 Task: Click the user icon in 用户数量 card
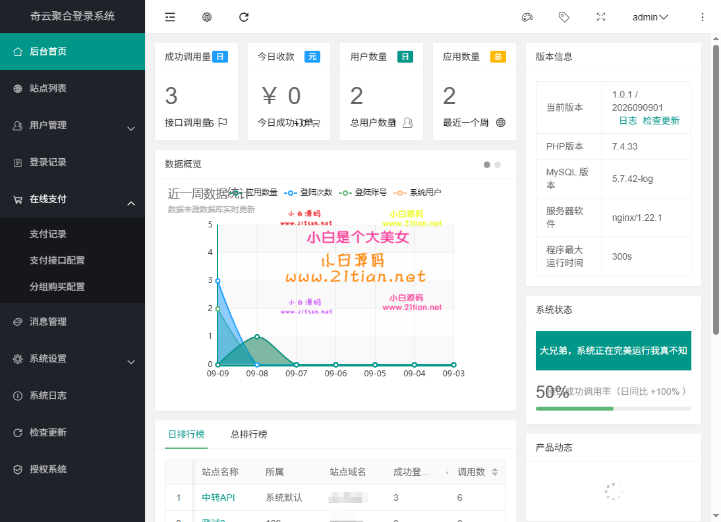coord(408,123)
